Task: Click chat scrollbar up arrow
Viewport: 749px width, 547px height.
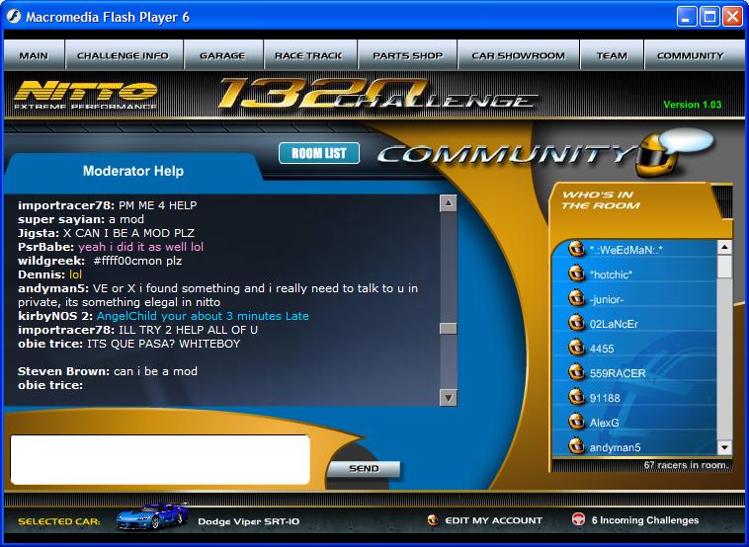Action: tap(448, 203)
